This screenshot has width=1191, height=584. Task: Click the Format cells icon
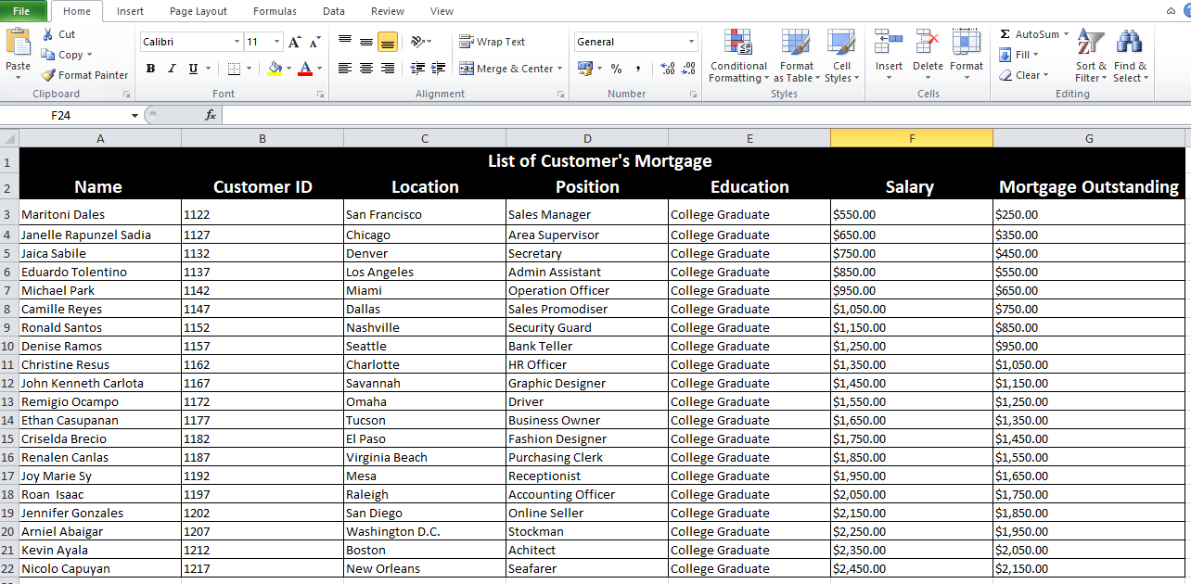967,42
